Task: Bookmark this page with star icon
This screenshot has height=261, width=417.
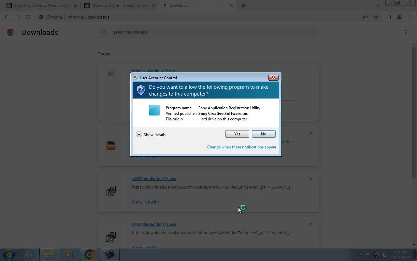Action: tap(376, 17)
